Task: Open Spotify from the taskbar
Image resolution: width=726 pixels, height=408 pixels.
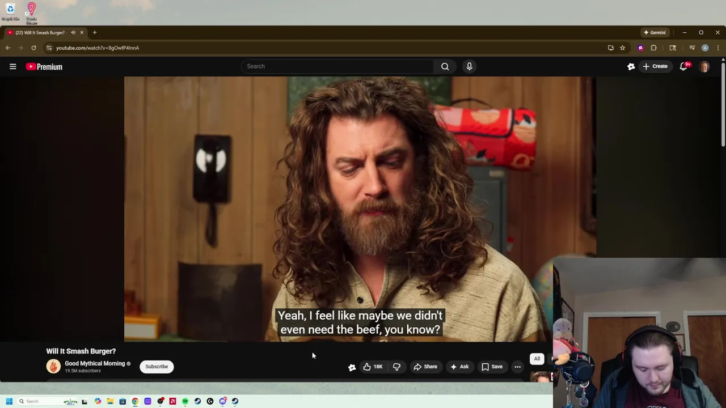Action: point(185,401)
